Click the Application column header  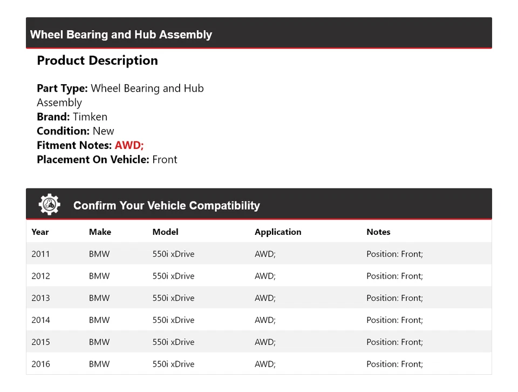278,232
